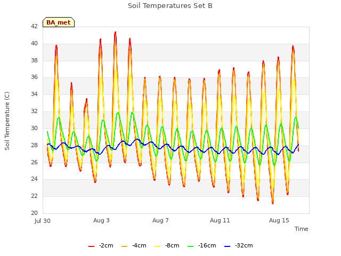Click the 36 y-axis tick label
This screenshot has width=341, height=256.
click(x=34, y=77)
